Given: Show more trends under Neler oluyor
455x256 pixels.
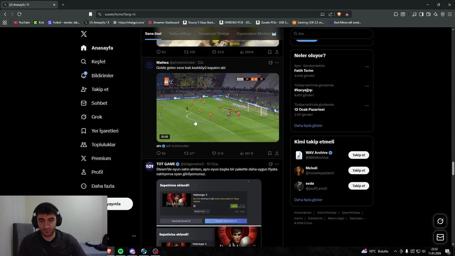Looking at the screenshot, I should 308,126.
